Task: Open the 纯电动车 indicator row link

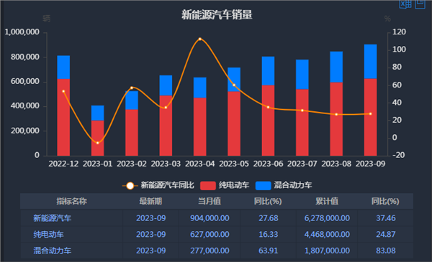Action: [x=48, y=235]
